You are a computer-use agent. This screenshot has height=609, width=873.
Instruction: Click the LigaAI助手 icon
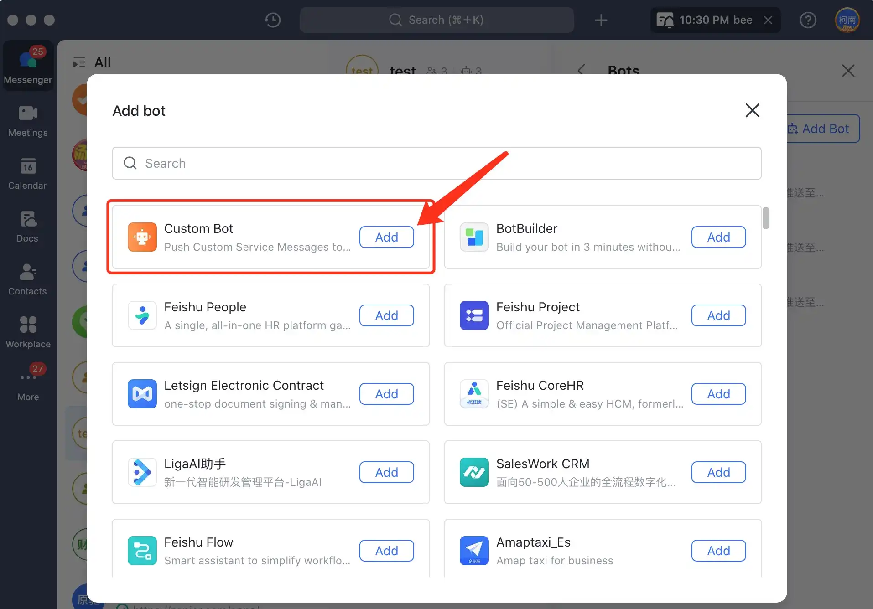coord(142,472)
